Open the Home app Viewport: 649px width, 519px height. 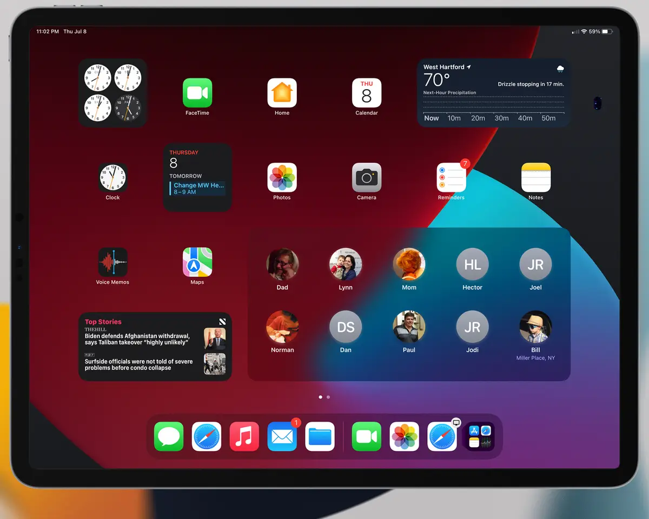tap(282, 93)
